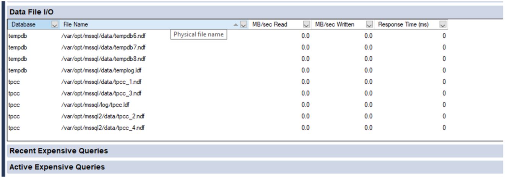The height and width of the screenshot is (177, 505).
Task: Open the MB/sec Read filter dropdown
Action: click(306, 25)
